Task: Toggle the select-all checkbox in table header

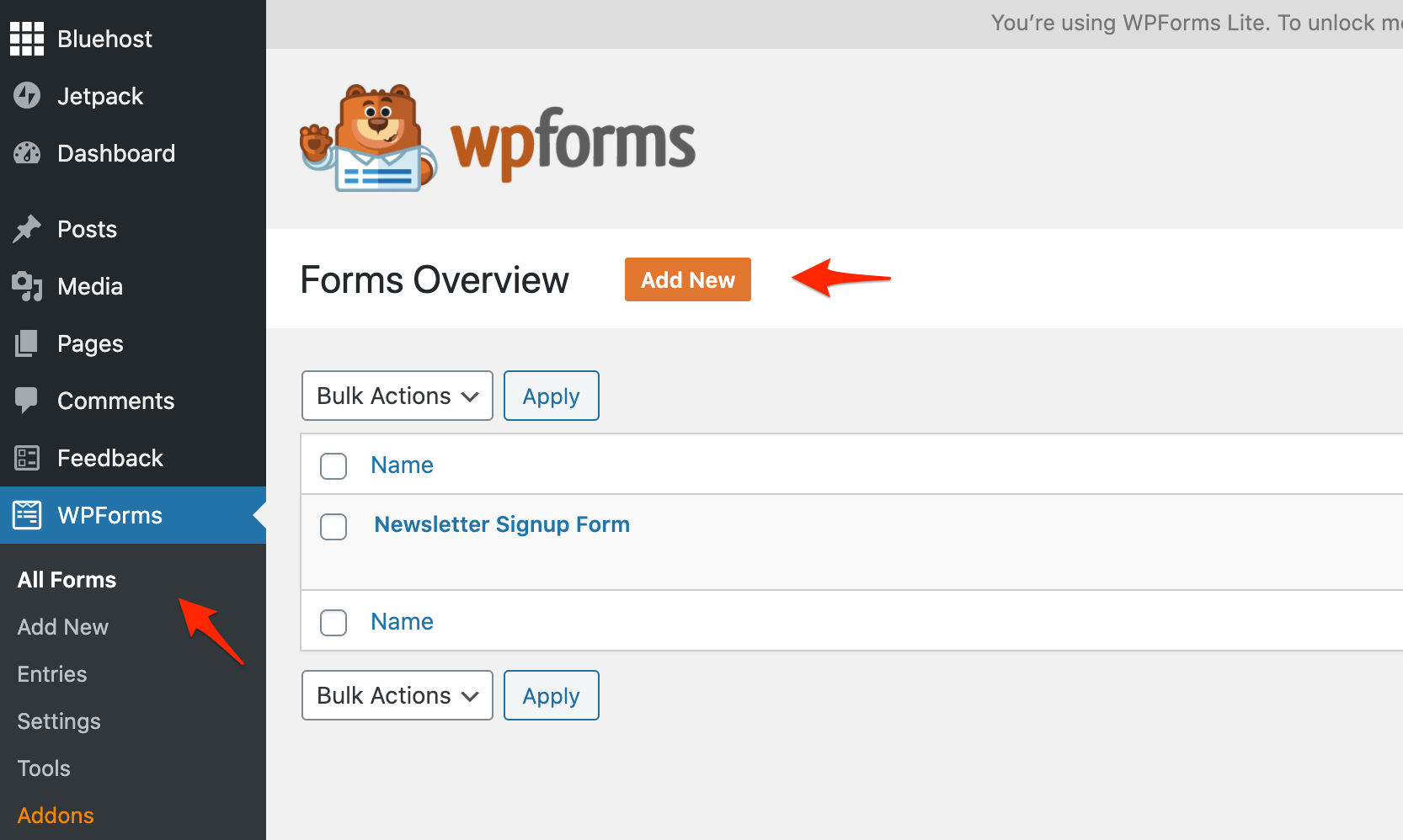Action: coord(333,465)
